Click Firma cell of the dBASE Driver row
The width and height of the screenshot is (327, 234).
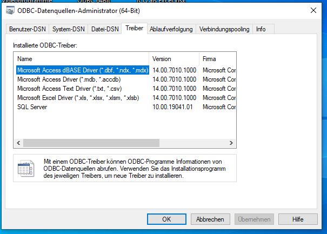(219, 70)
